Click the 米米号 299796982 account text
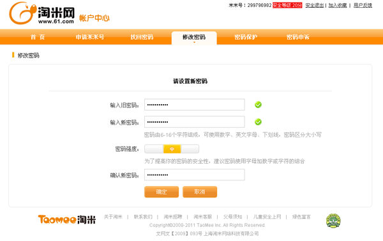383x241 pixels. click(250, 5)
